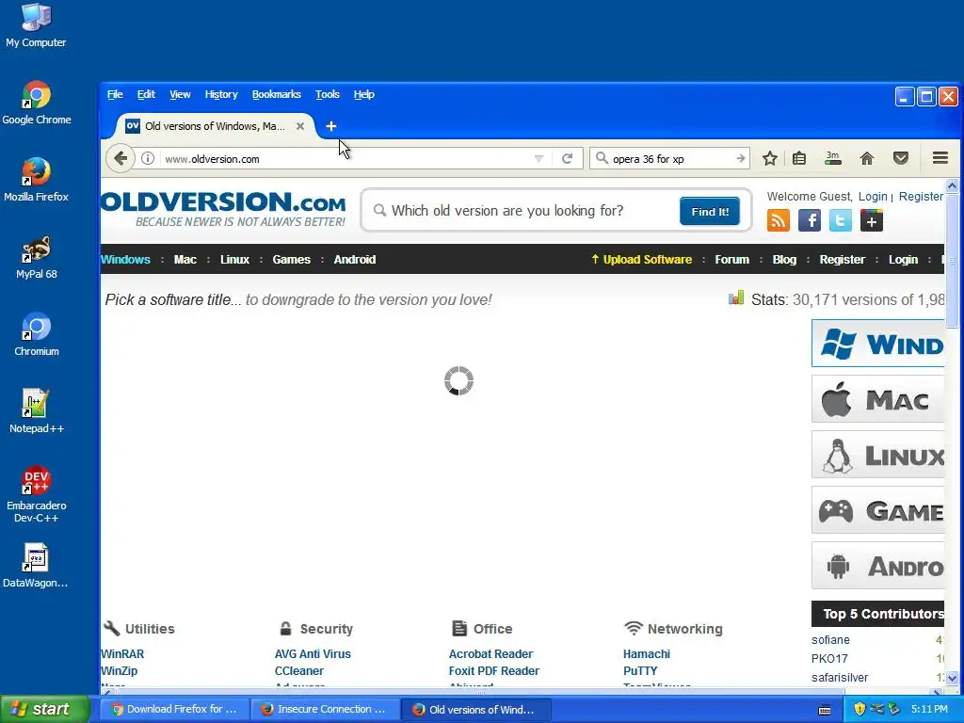Select the Google Chrome desktop icon

(x=37, y=103)
